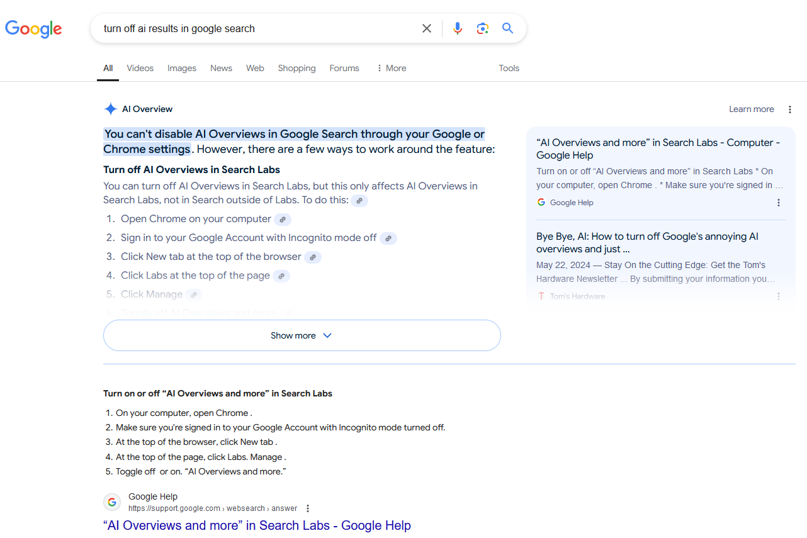
Task: Click step 'Sign in to your Google Account'
Action: 249,238
